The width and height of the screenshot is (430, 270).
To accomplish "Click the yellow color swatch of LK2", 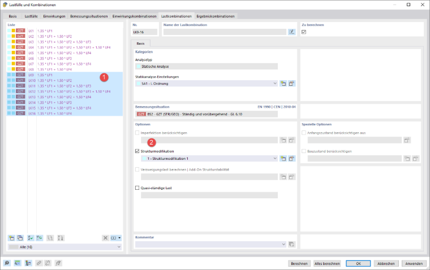I will [x=13, y=36].
